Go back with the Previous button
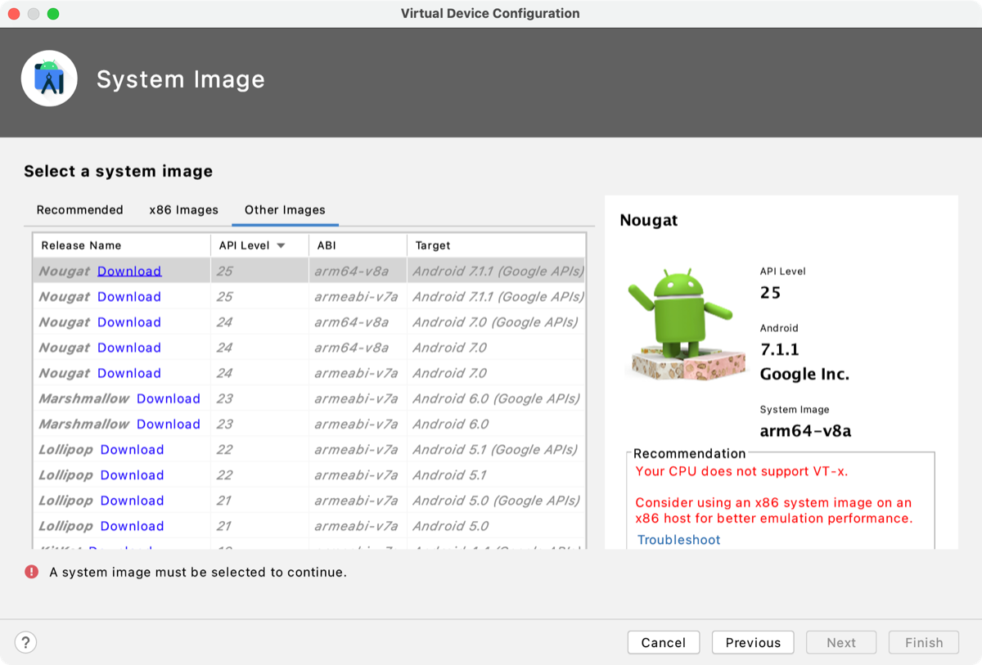 [753, 642]
